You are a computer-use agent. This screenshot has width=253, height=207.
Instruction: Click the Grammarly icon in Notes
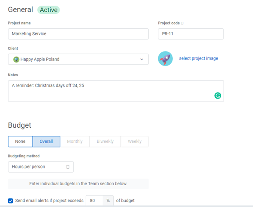pos(218,96)
